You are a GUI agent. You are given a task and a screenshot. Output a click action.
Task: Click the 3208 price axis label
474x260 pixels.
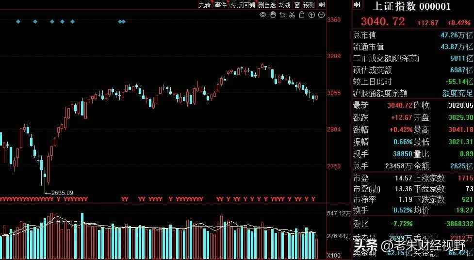(334, 56)
